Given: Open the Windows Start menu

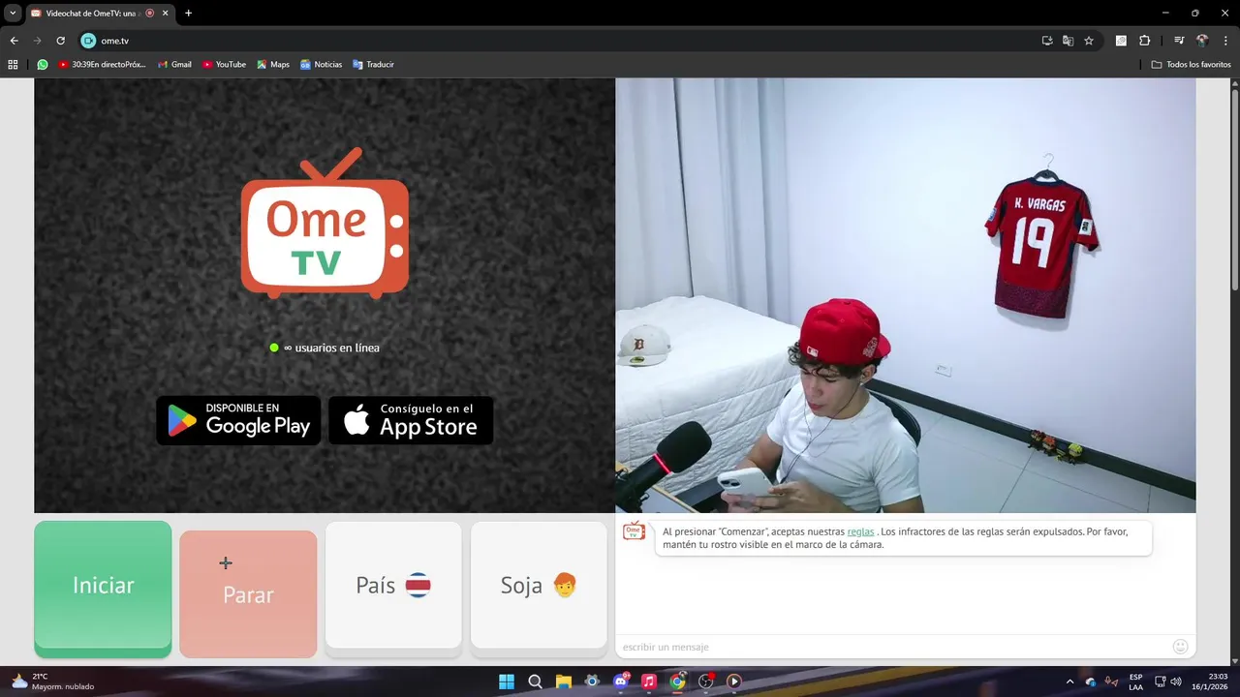Looking at the screenshot, I should click(x=507, y=682).
